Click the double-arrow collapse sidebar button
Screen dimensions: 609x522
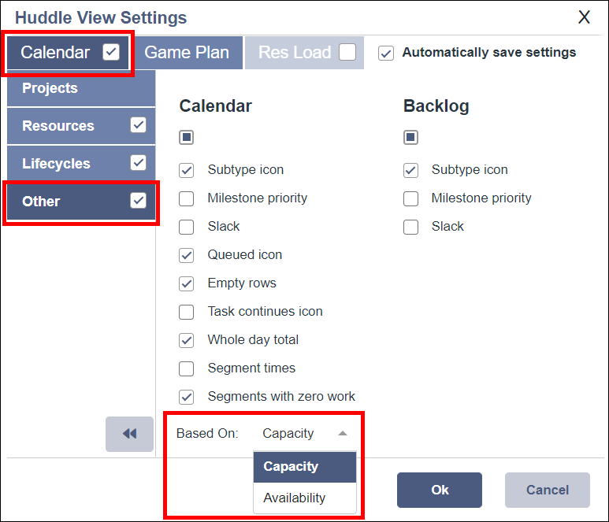point(129,434)
